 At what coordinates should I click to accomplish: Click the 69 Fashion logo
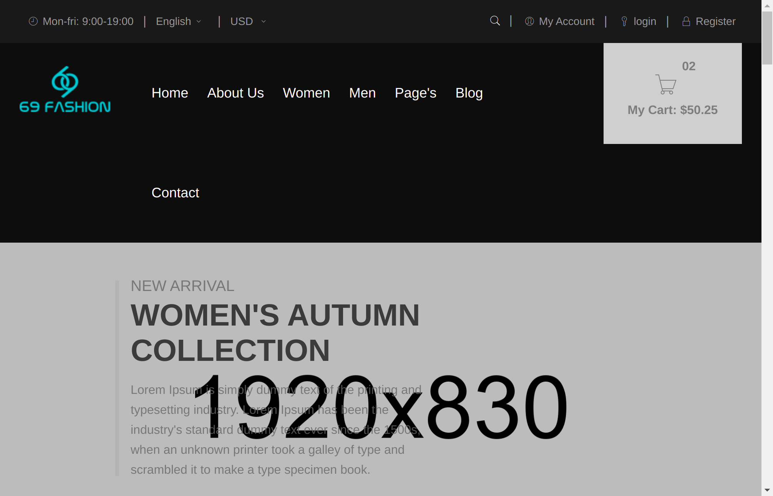tap(65, 90)
